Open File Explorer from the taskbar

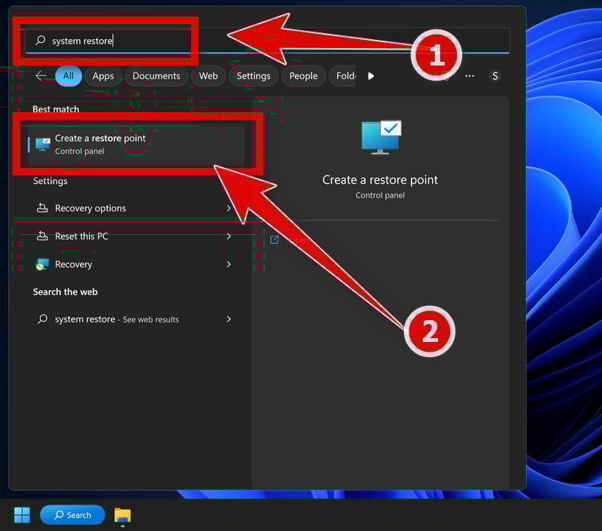pyautogui.click(x=123, y=516)
